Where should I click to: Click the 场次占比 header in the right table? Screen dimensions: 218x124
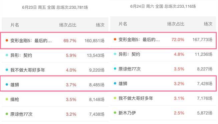pyautogui.click(x=176, y=24)
